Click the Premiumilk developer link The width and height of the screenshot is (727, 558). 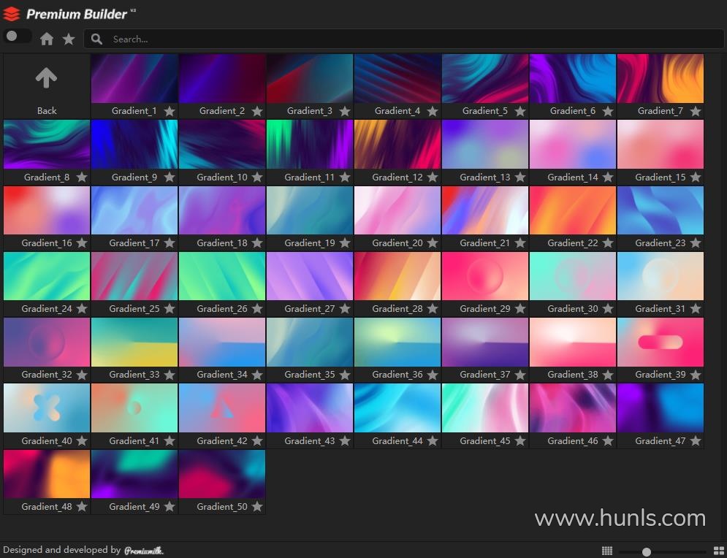coord(143,551)
